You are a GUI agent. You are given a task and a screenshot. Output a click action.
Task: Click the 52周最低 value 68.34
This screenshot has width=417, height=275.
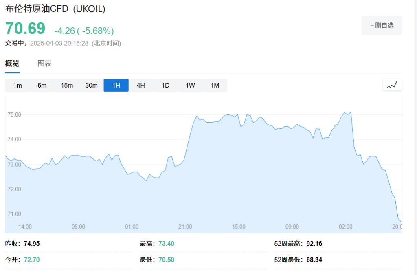[314, 260]
